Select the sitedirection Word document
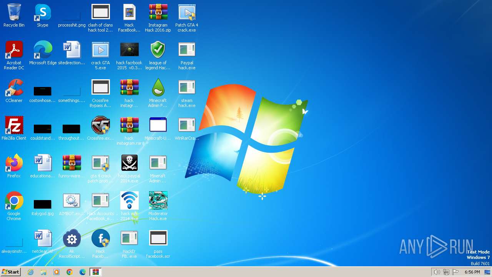Screen dimensions: 492x277 pos(71,50)
